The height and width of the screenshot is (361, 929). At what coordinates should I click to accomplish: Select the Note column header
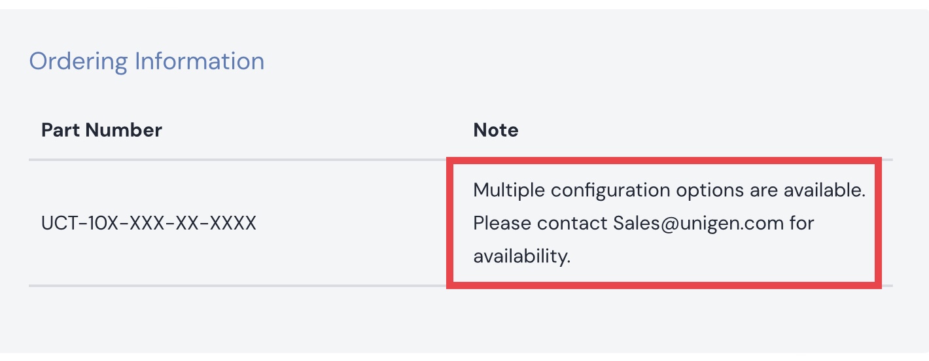click(495, 130)
